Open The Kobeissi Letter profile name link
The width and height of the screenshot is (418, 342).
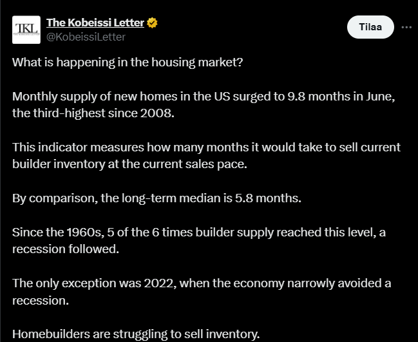[x=95, y=23]
